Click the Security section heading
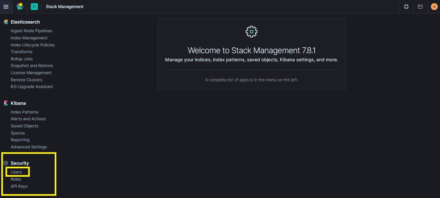This screenshot has width=440, height=198. tap(20, 163)
